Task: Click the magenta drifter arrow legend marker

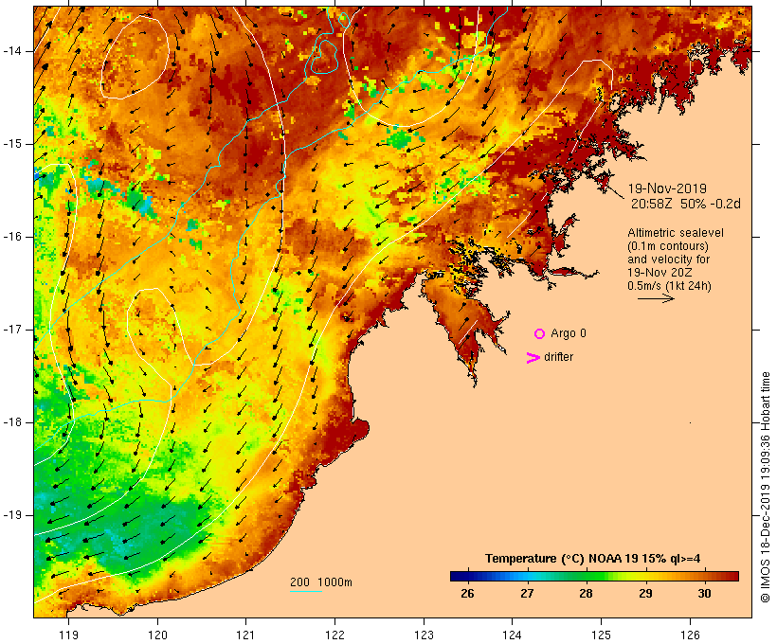Action: 533,358
